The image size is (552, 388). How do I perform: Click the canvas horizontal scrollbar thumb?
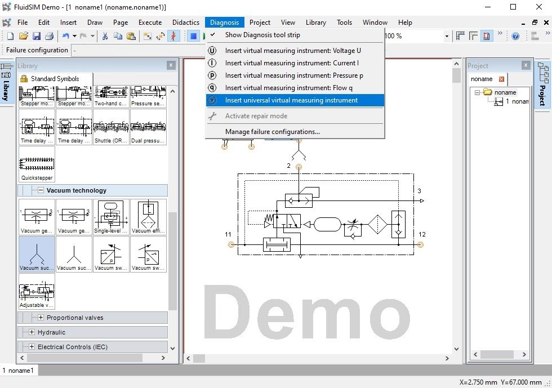[199, 358]
